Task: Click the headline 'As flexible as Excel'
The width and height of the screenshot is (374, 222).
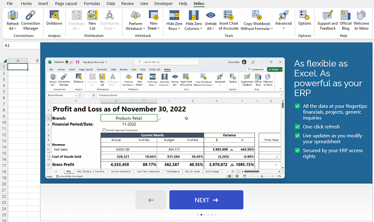Action: pos(328,78)
